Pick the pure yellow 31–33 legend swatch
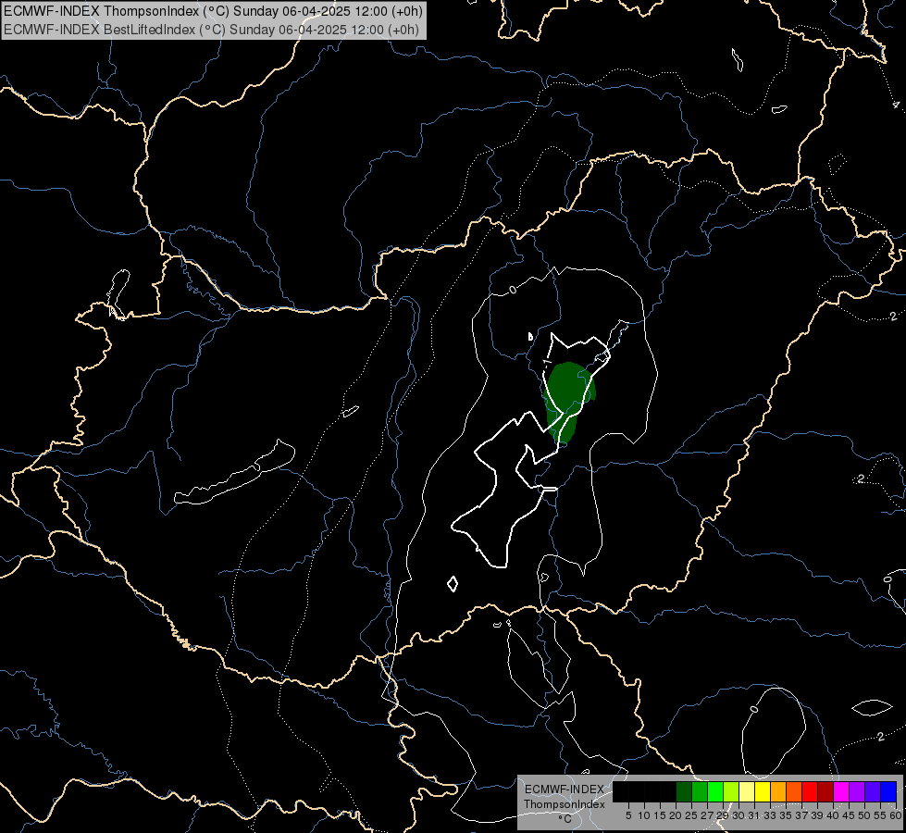 pos(763,791)
